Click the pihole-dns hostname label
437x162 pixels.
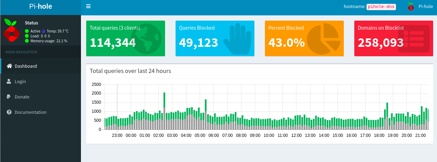tap(381, 6)
